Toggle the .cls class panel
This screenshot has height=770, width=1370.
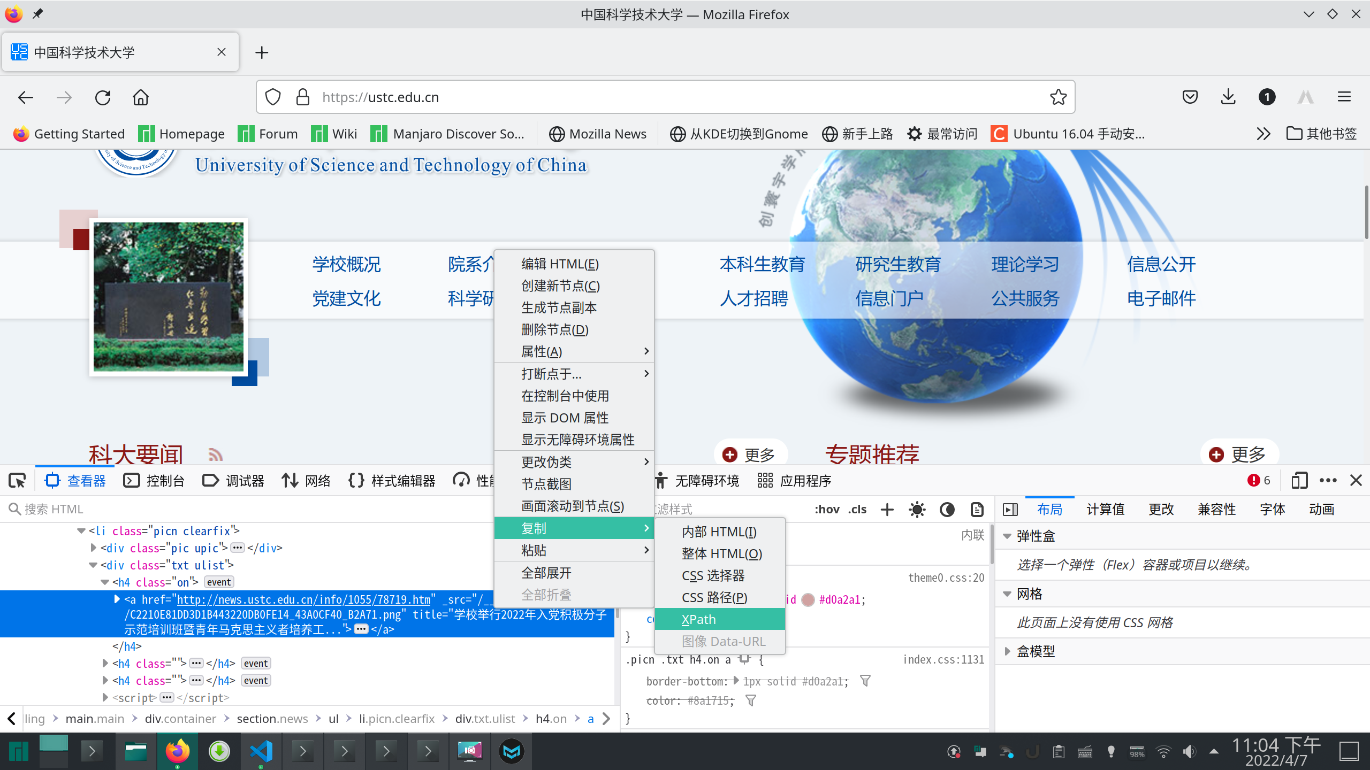[857, 510]
